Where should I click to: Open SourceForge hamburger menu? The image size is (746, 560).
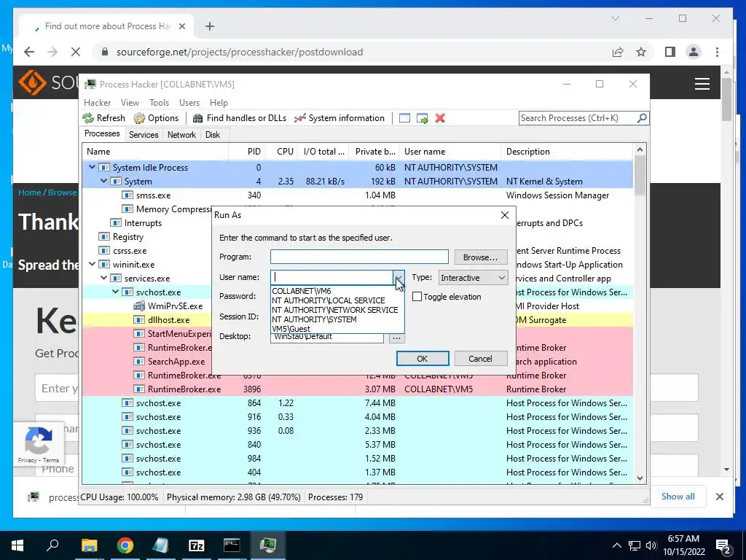(x=702, y=84)
